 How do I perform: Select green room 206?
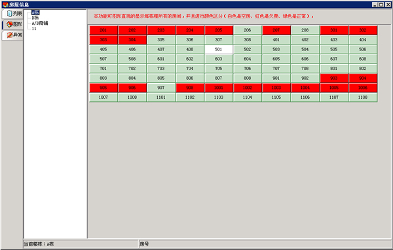tap(248, 30)
